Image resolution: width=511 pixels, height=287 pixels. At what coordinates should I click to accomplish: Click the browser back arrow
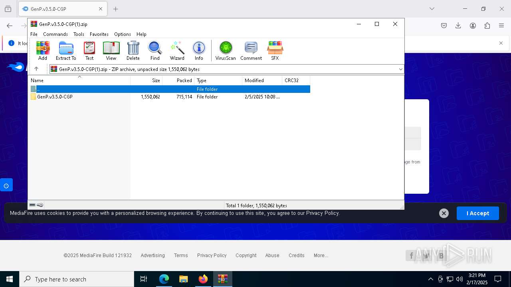point(10,26)
